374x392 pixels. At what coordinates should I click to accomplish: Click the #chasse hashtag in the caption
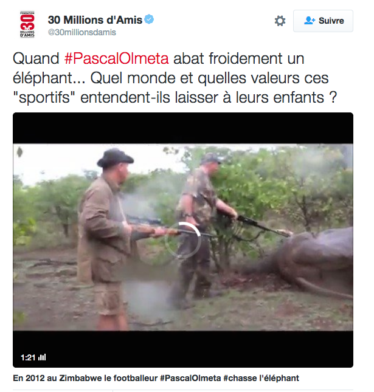(240, 378)
